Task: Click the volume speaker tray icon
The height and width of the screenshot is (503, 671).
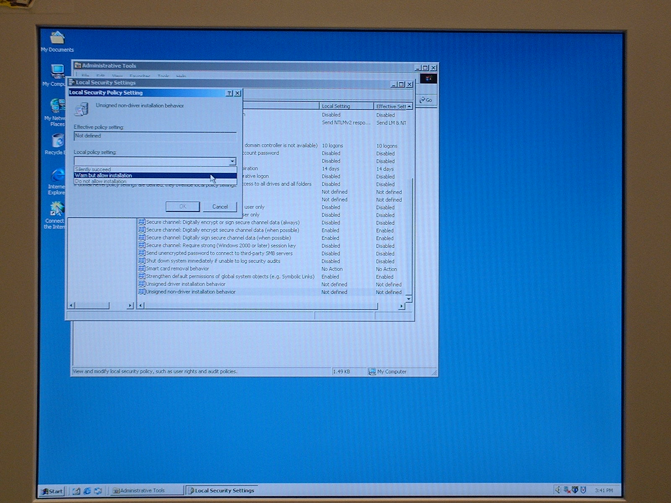Action: [558, 490]
